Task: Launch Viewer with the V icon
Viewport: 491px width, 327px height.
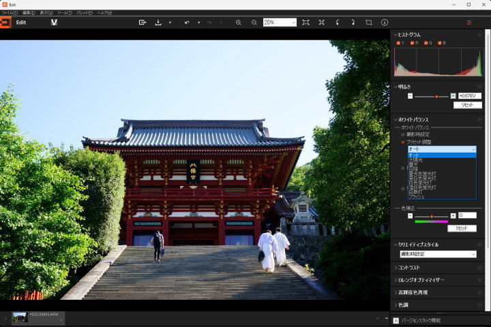Action: 54,22
